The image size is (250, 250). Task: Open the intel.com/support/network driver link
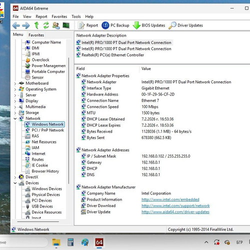pos(175,206)
